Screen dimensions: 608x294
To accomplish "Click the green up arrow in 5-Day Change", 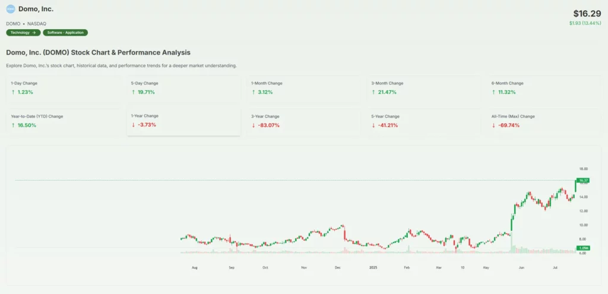I will [x=133, y=93].
